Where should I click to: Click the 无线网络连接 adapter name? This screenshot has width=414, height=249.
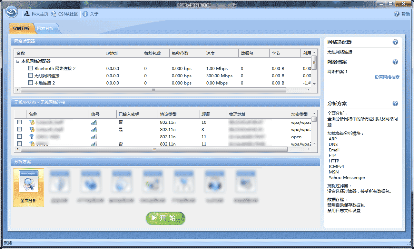(47, 76)
